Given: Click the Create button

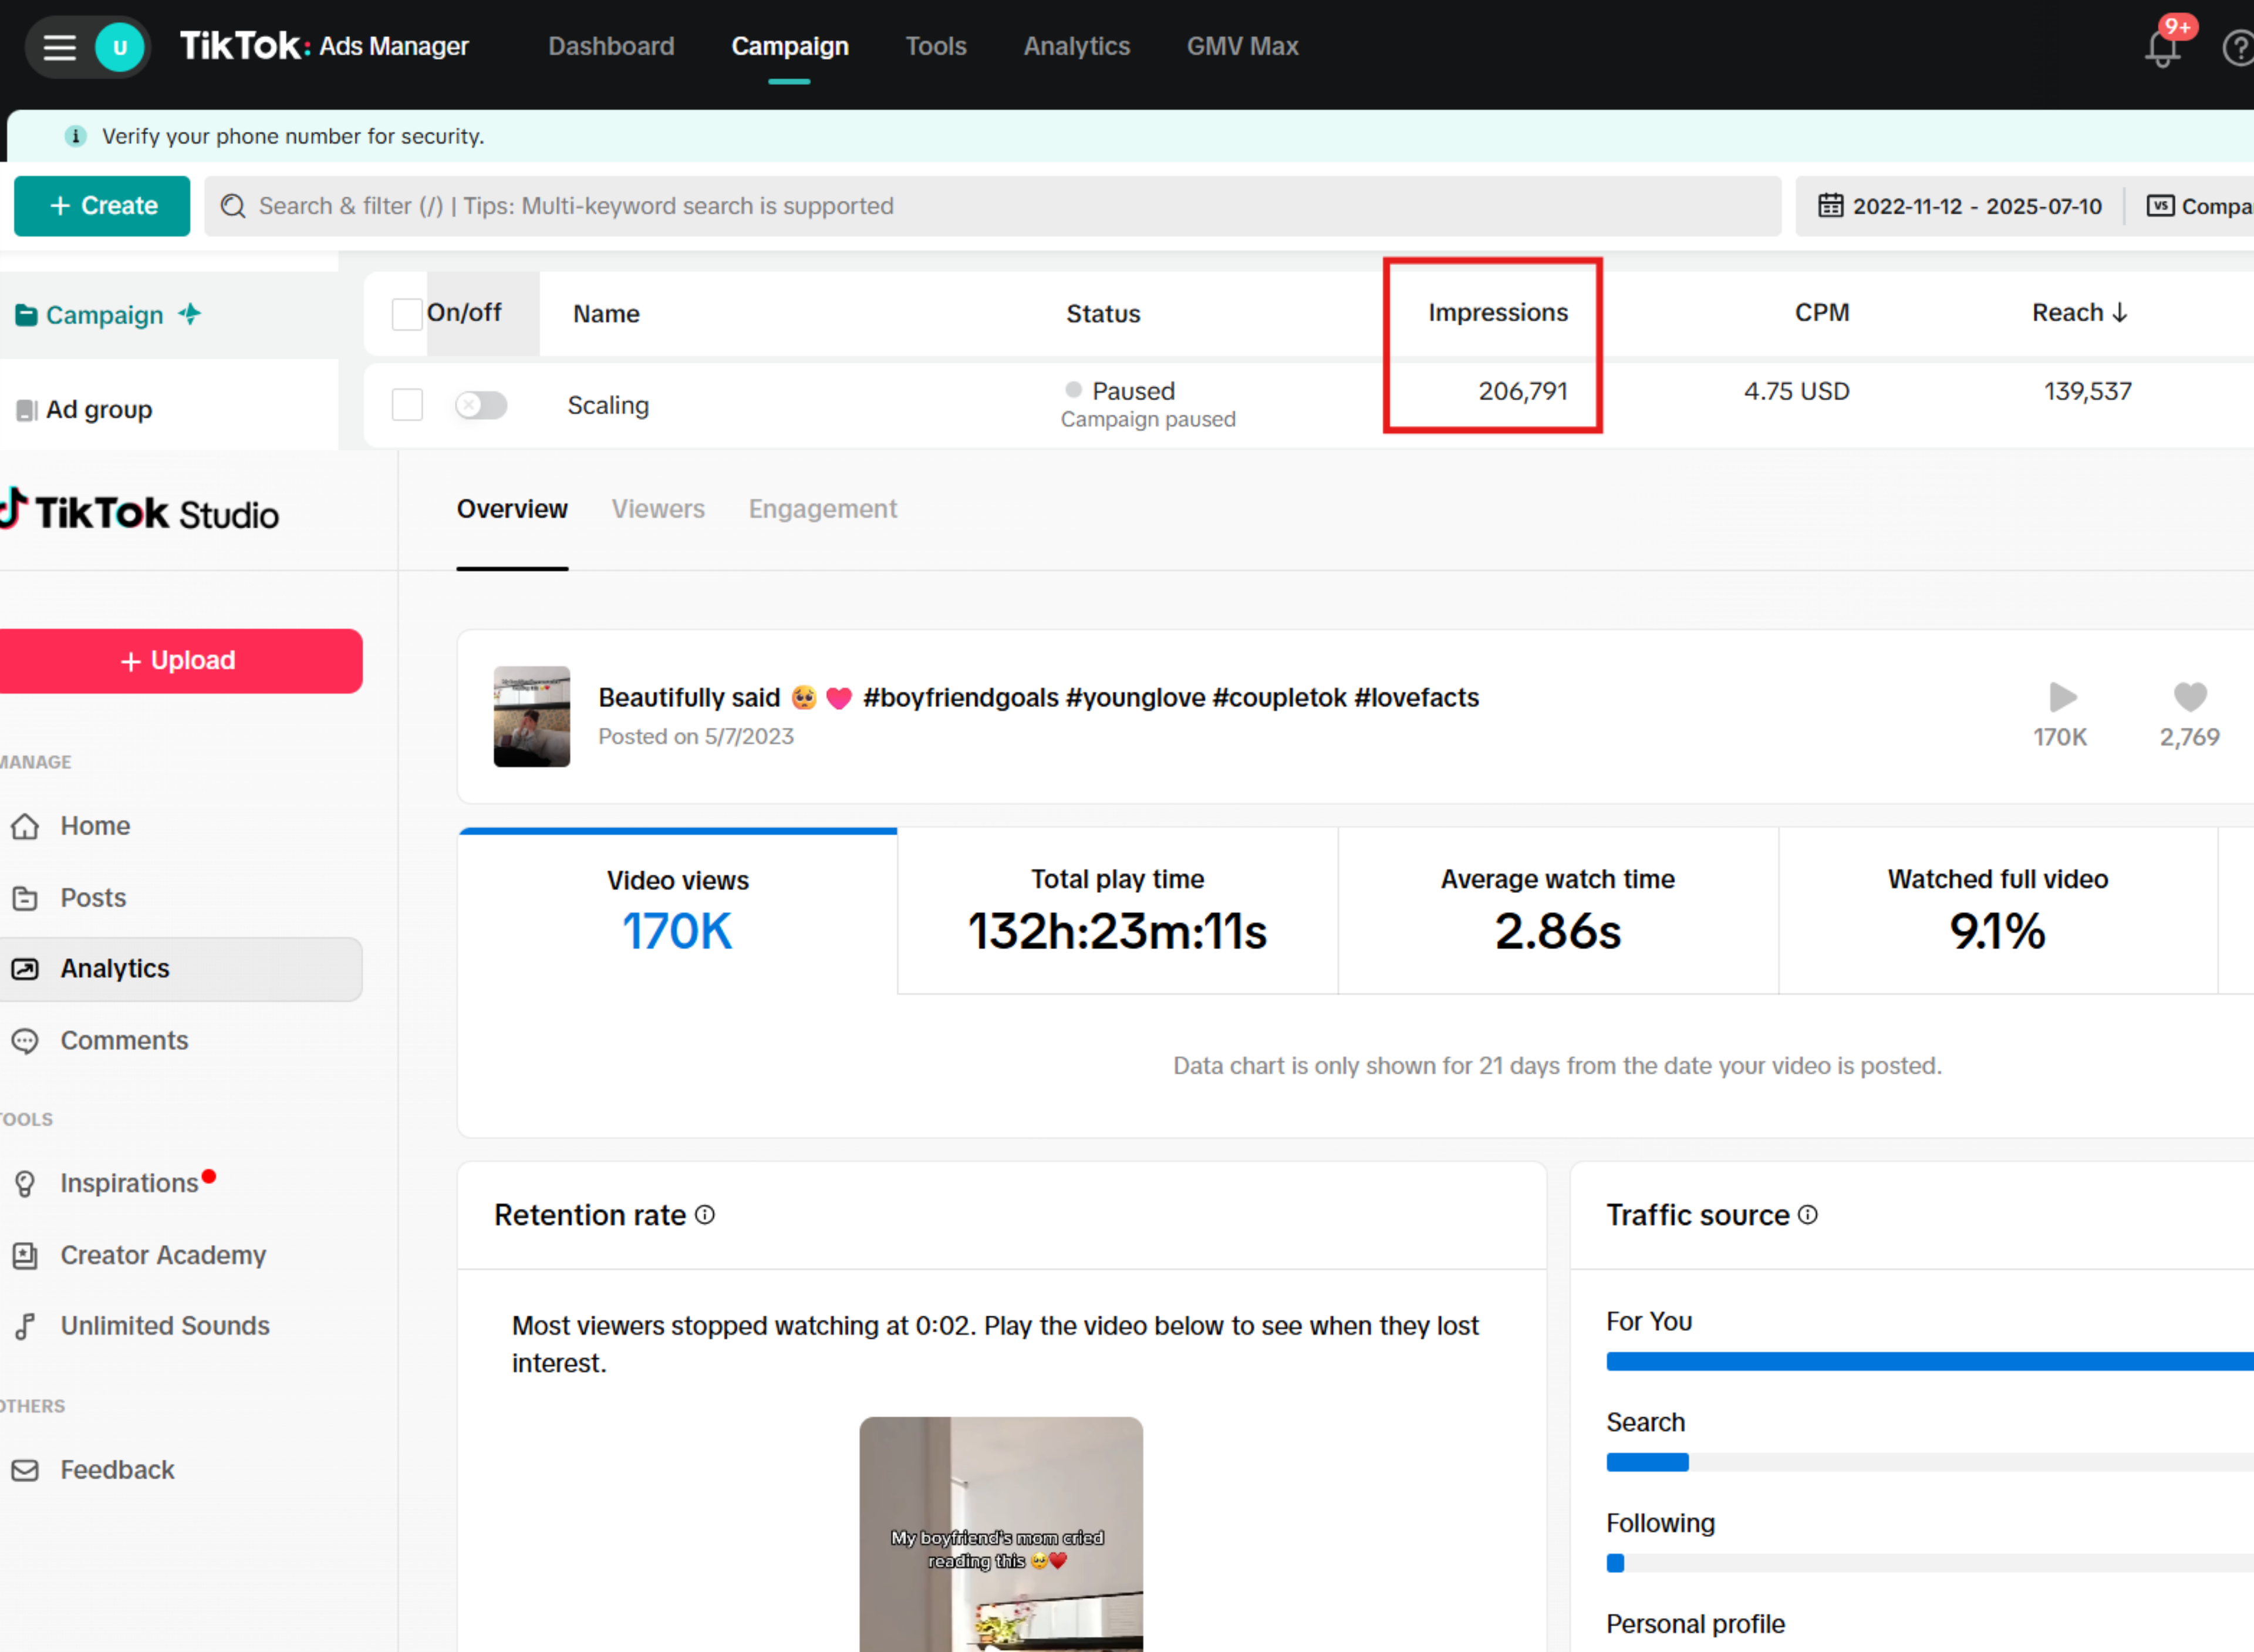Looking at the screenshot, I should [x=102, y=206].
